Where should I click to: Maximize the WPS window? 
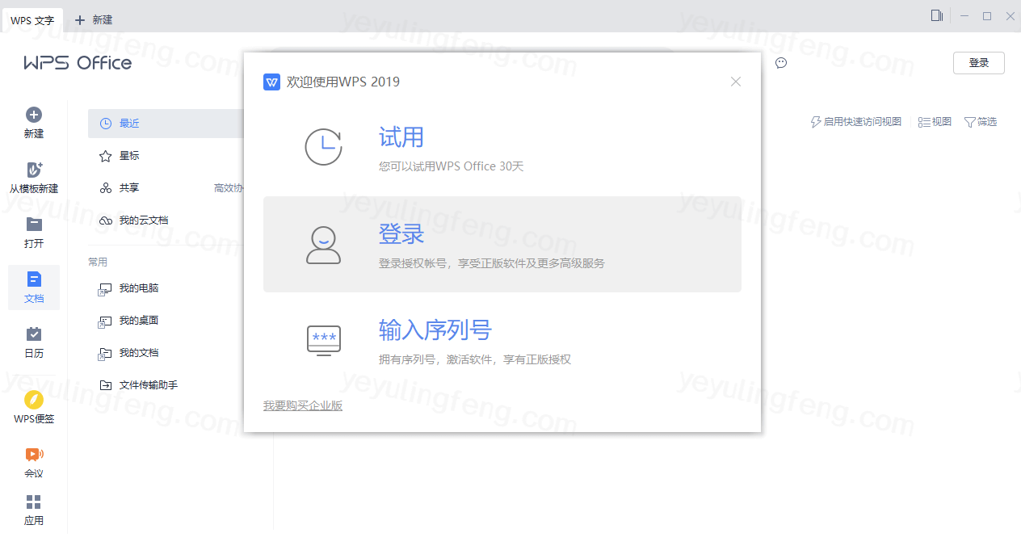[x=987, y=16]
